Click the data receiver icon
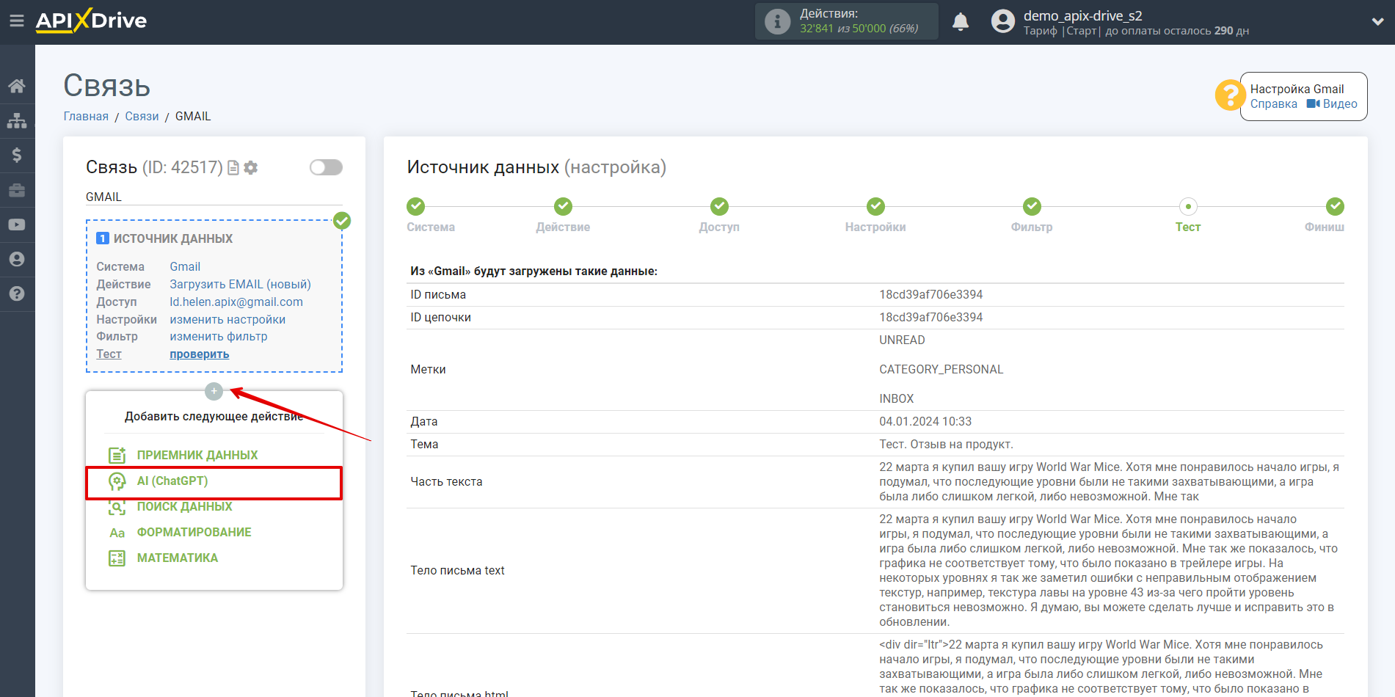Screen dimensions: 1395x697 [x=117, y=455]
